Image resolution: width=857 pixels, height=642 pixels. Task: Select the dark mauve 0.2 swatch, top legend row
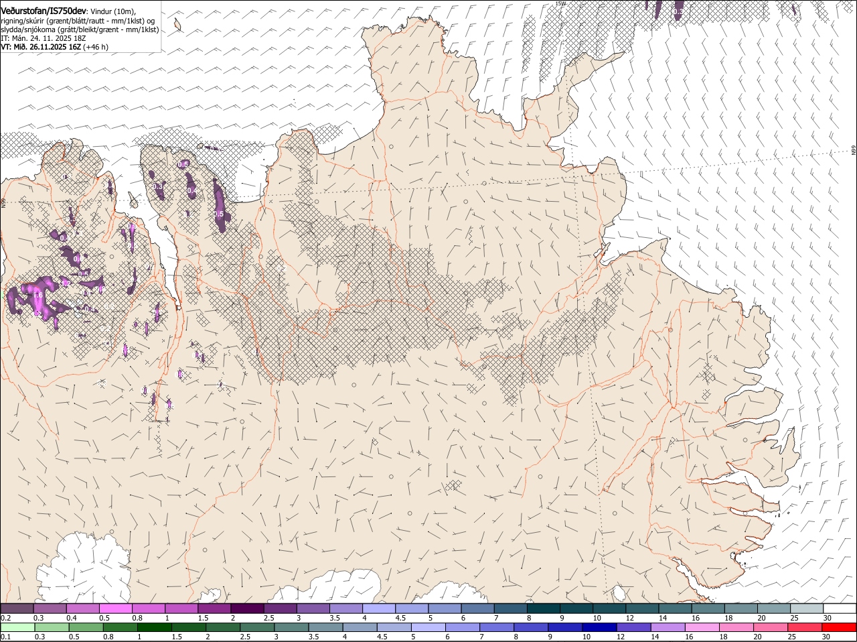(17, 608)
